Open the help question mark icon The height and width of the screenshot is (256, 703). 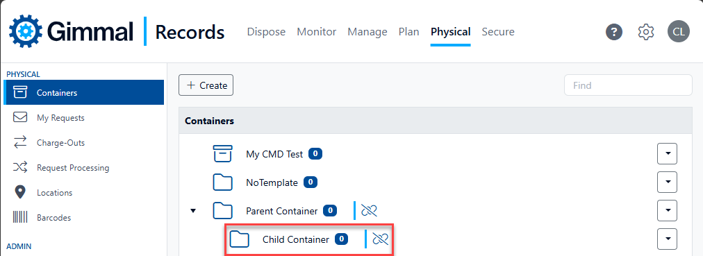coord(614,32)
